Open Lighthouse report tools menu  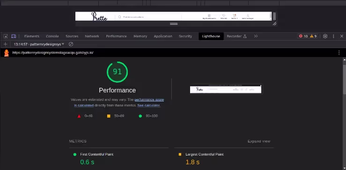[x=339, y=53]
